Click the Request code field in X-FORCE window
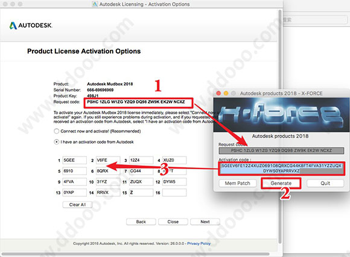 click(x=281, y=150)
